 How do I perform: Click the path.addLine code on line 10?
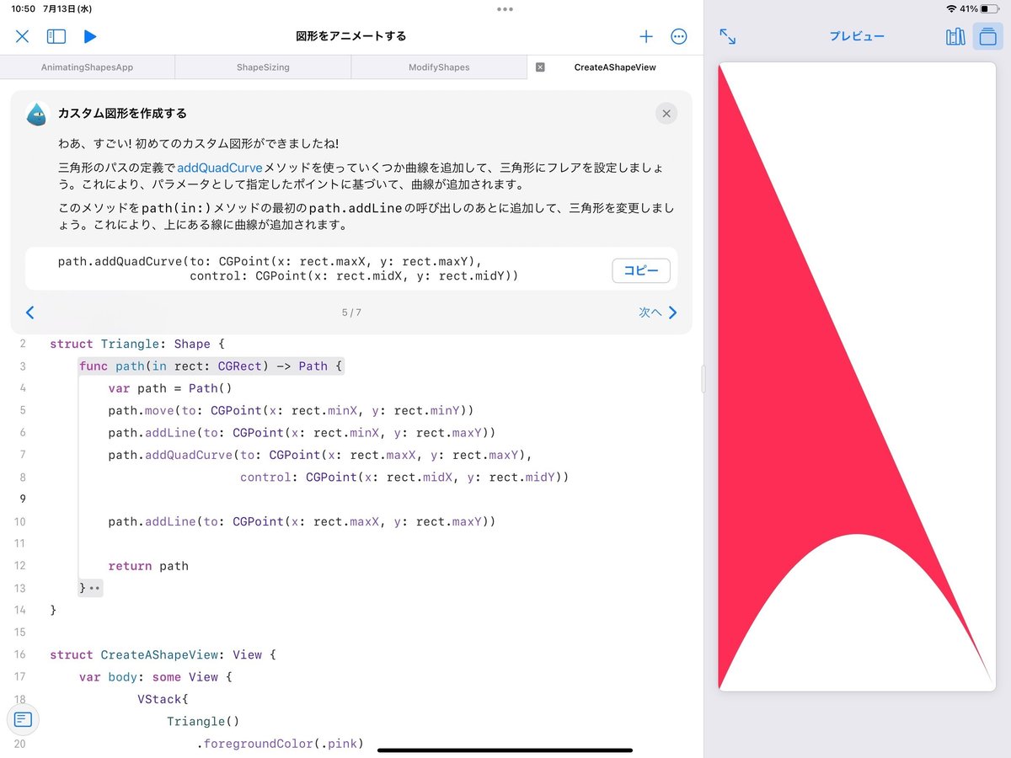[302, 521]
